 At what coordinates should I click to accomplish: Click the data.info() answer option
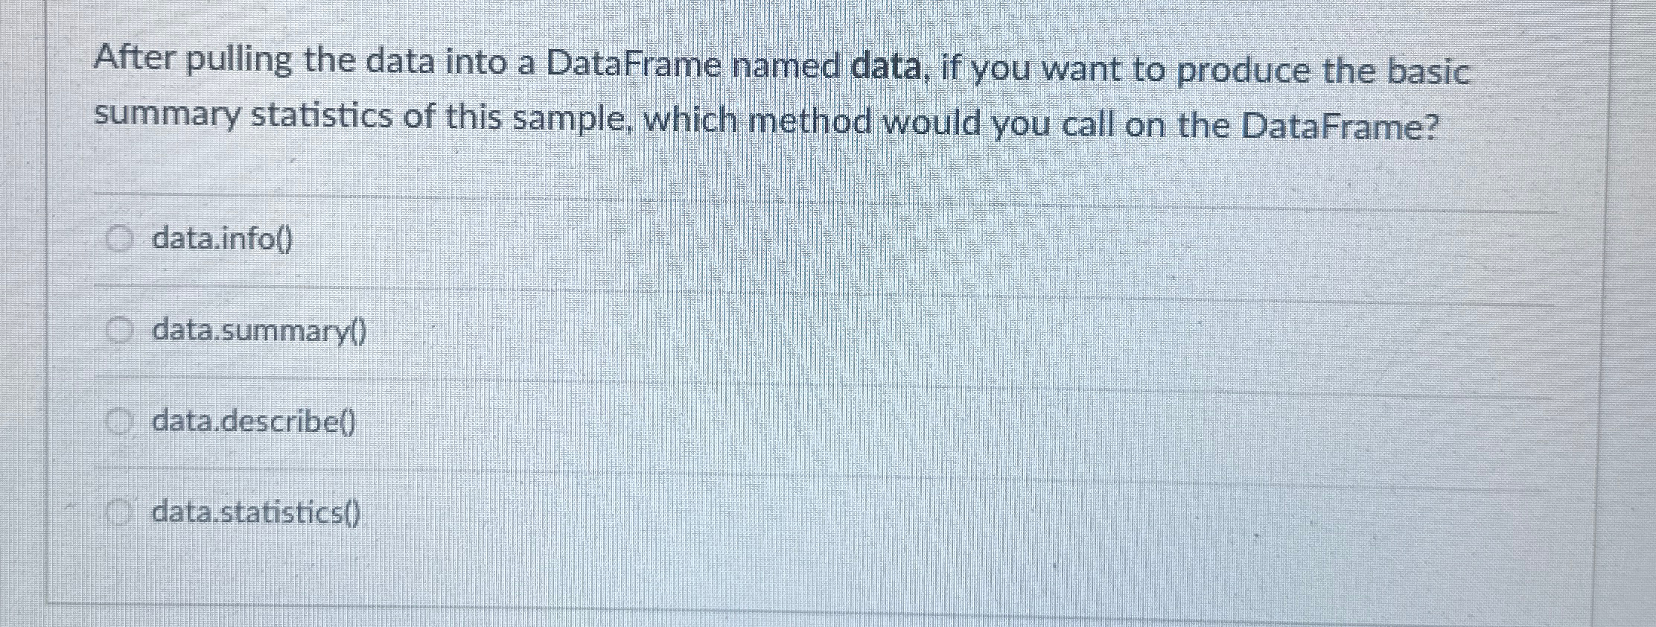[221, 238]
